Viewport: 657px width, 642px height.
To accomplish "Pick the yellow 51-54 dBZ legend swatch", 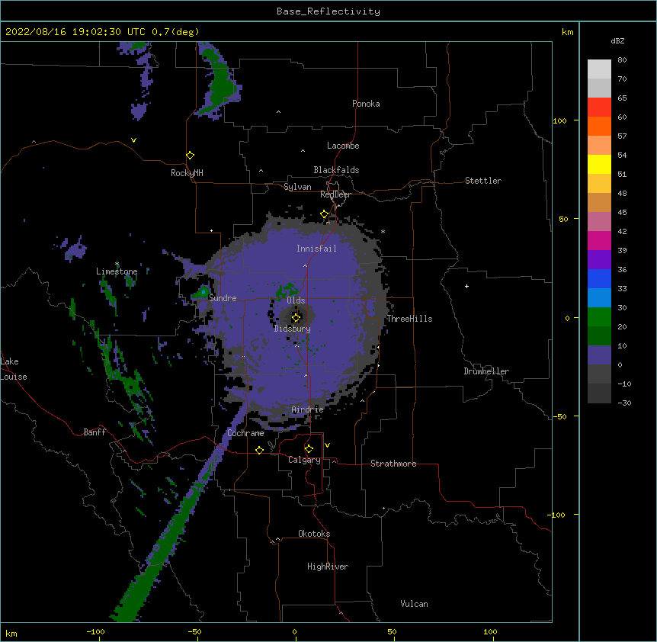I will 599,164.
